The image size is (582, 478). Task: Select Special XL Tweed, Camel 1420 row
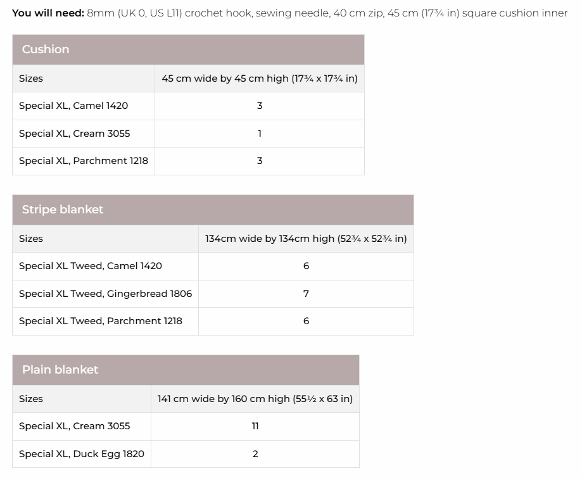pos(91,266)
